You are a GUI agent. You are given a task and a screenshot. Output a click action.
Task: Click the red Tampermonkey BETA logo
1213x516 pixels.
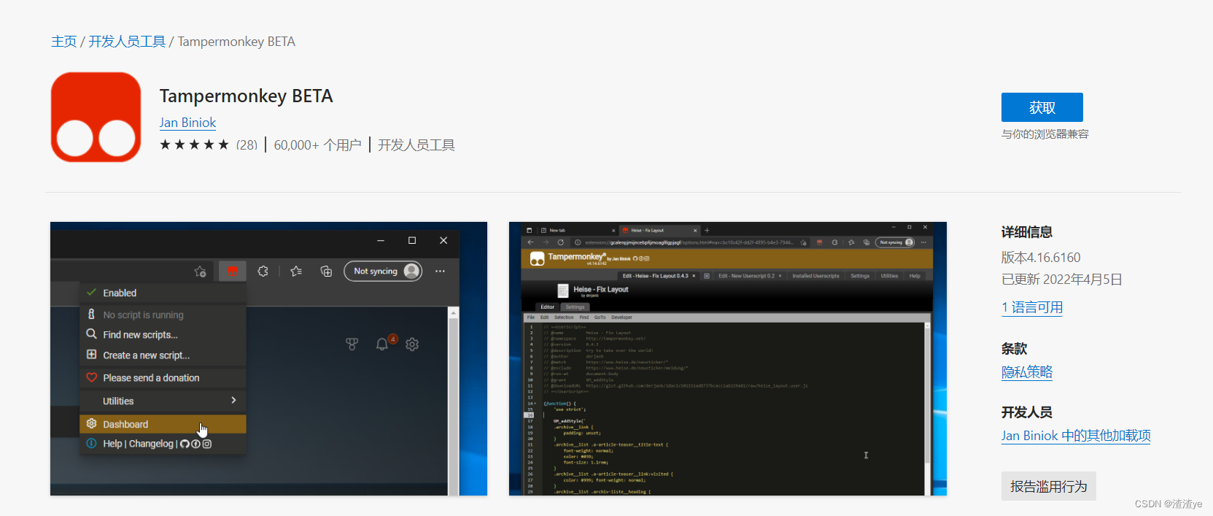96,117
